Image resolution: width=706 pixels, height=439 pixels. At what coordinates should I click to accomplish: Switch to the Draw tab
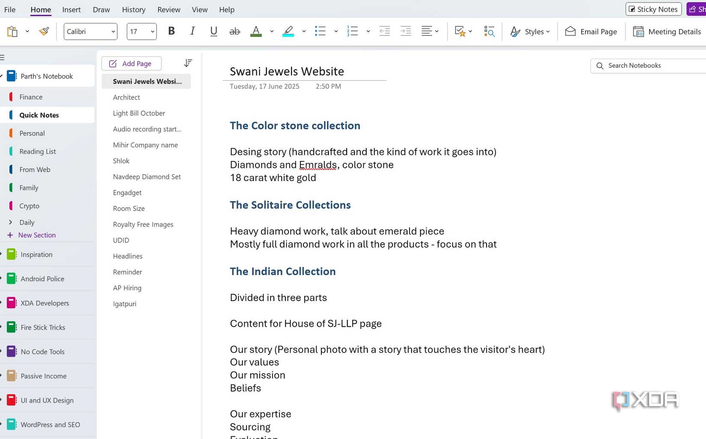click(x=101, y=9)
